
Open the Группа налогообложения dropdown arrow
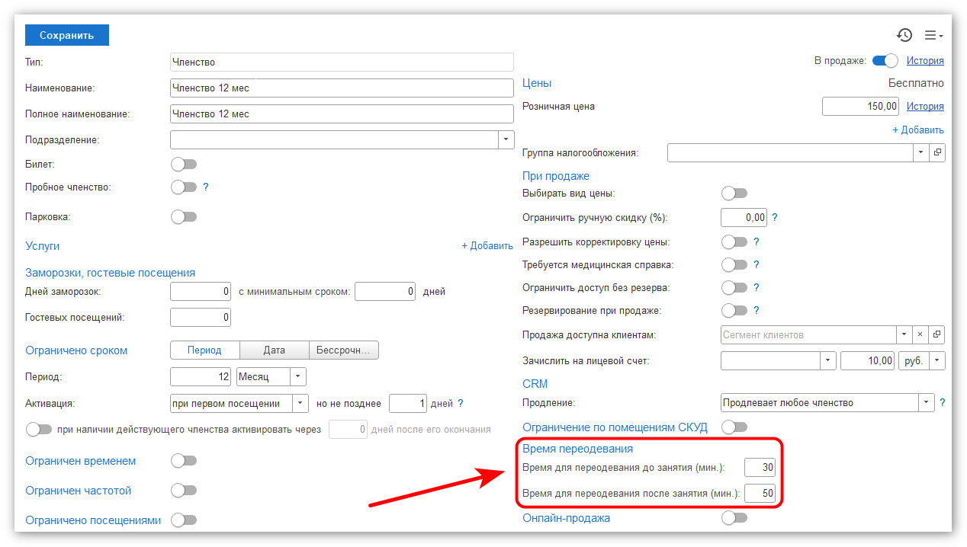click(921, 152)
